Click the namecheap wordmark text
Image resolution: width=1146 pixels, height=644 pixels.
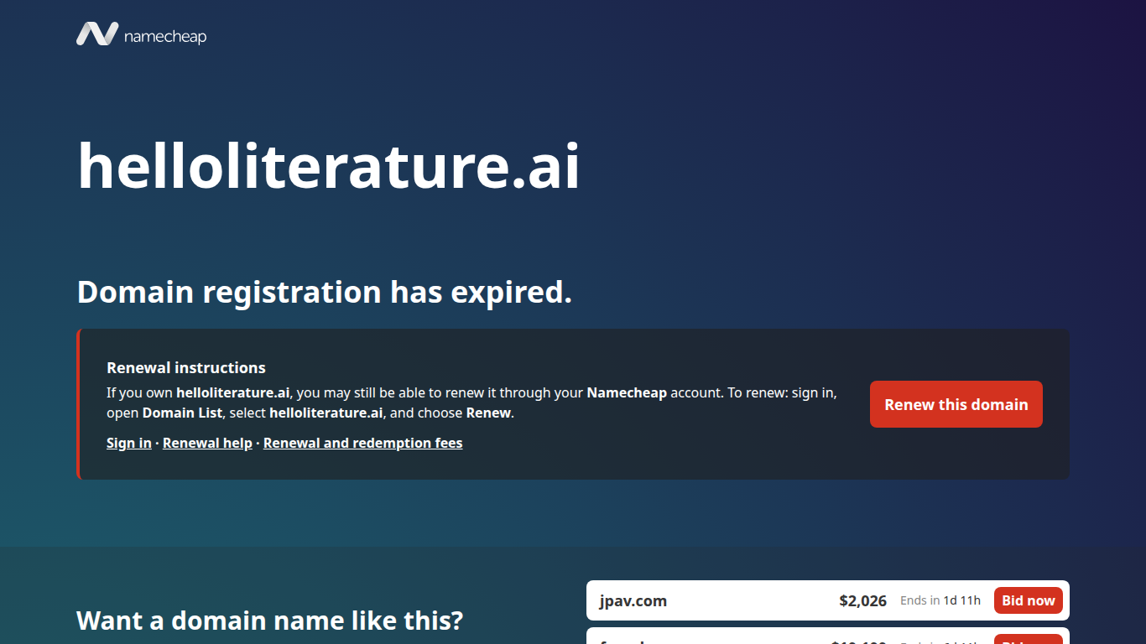[x=165, y=36]
